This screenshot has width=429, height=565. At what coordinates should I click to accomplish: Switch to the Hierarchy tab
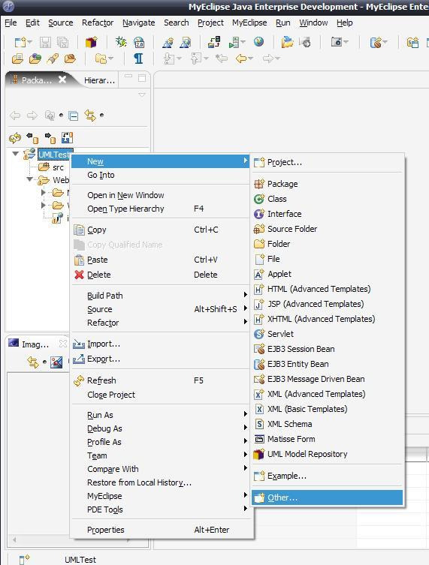[x=99, y=80]
